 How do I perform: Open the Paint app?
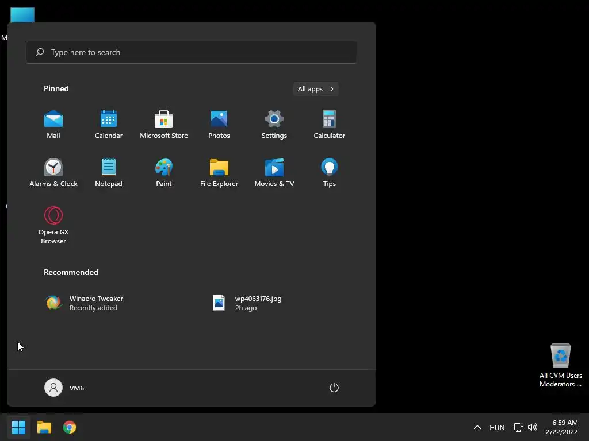click(x=164, y=172)
